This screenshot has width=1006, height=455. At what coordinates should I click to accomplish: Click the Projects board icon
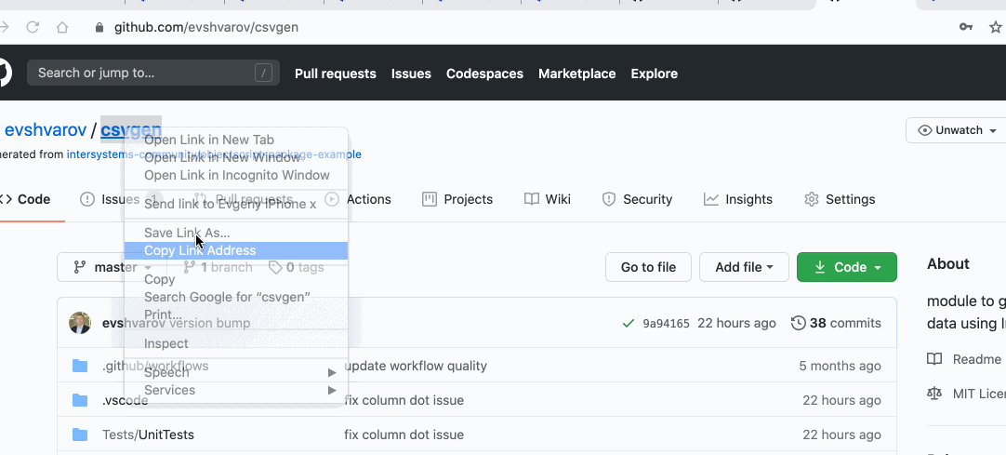[430, 199]
